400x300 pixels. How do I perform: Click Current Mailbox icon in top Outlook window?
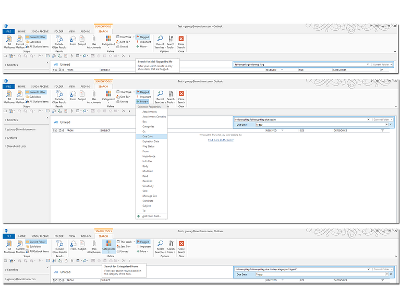20,42
